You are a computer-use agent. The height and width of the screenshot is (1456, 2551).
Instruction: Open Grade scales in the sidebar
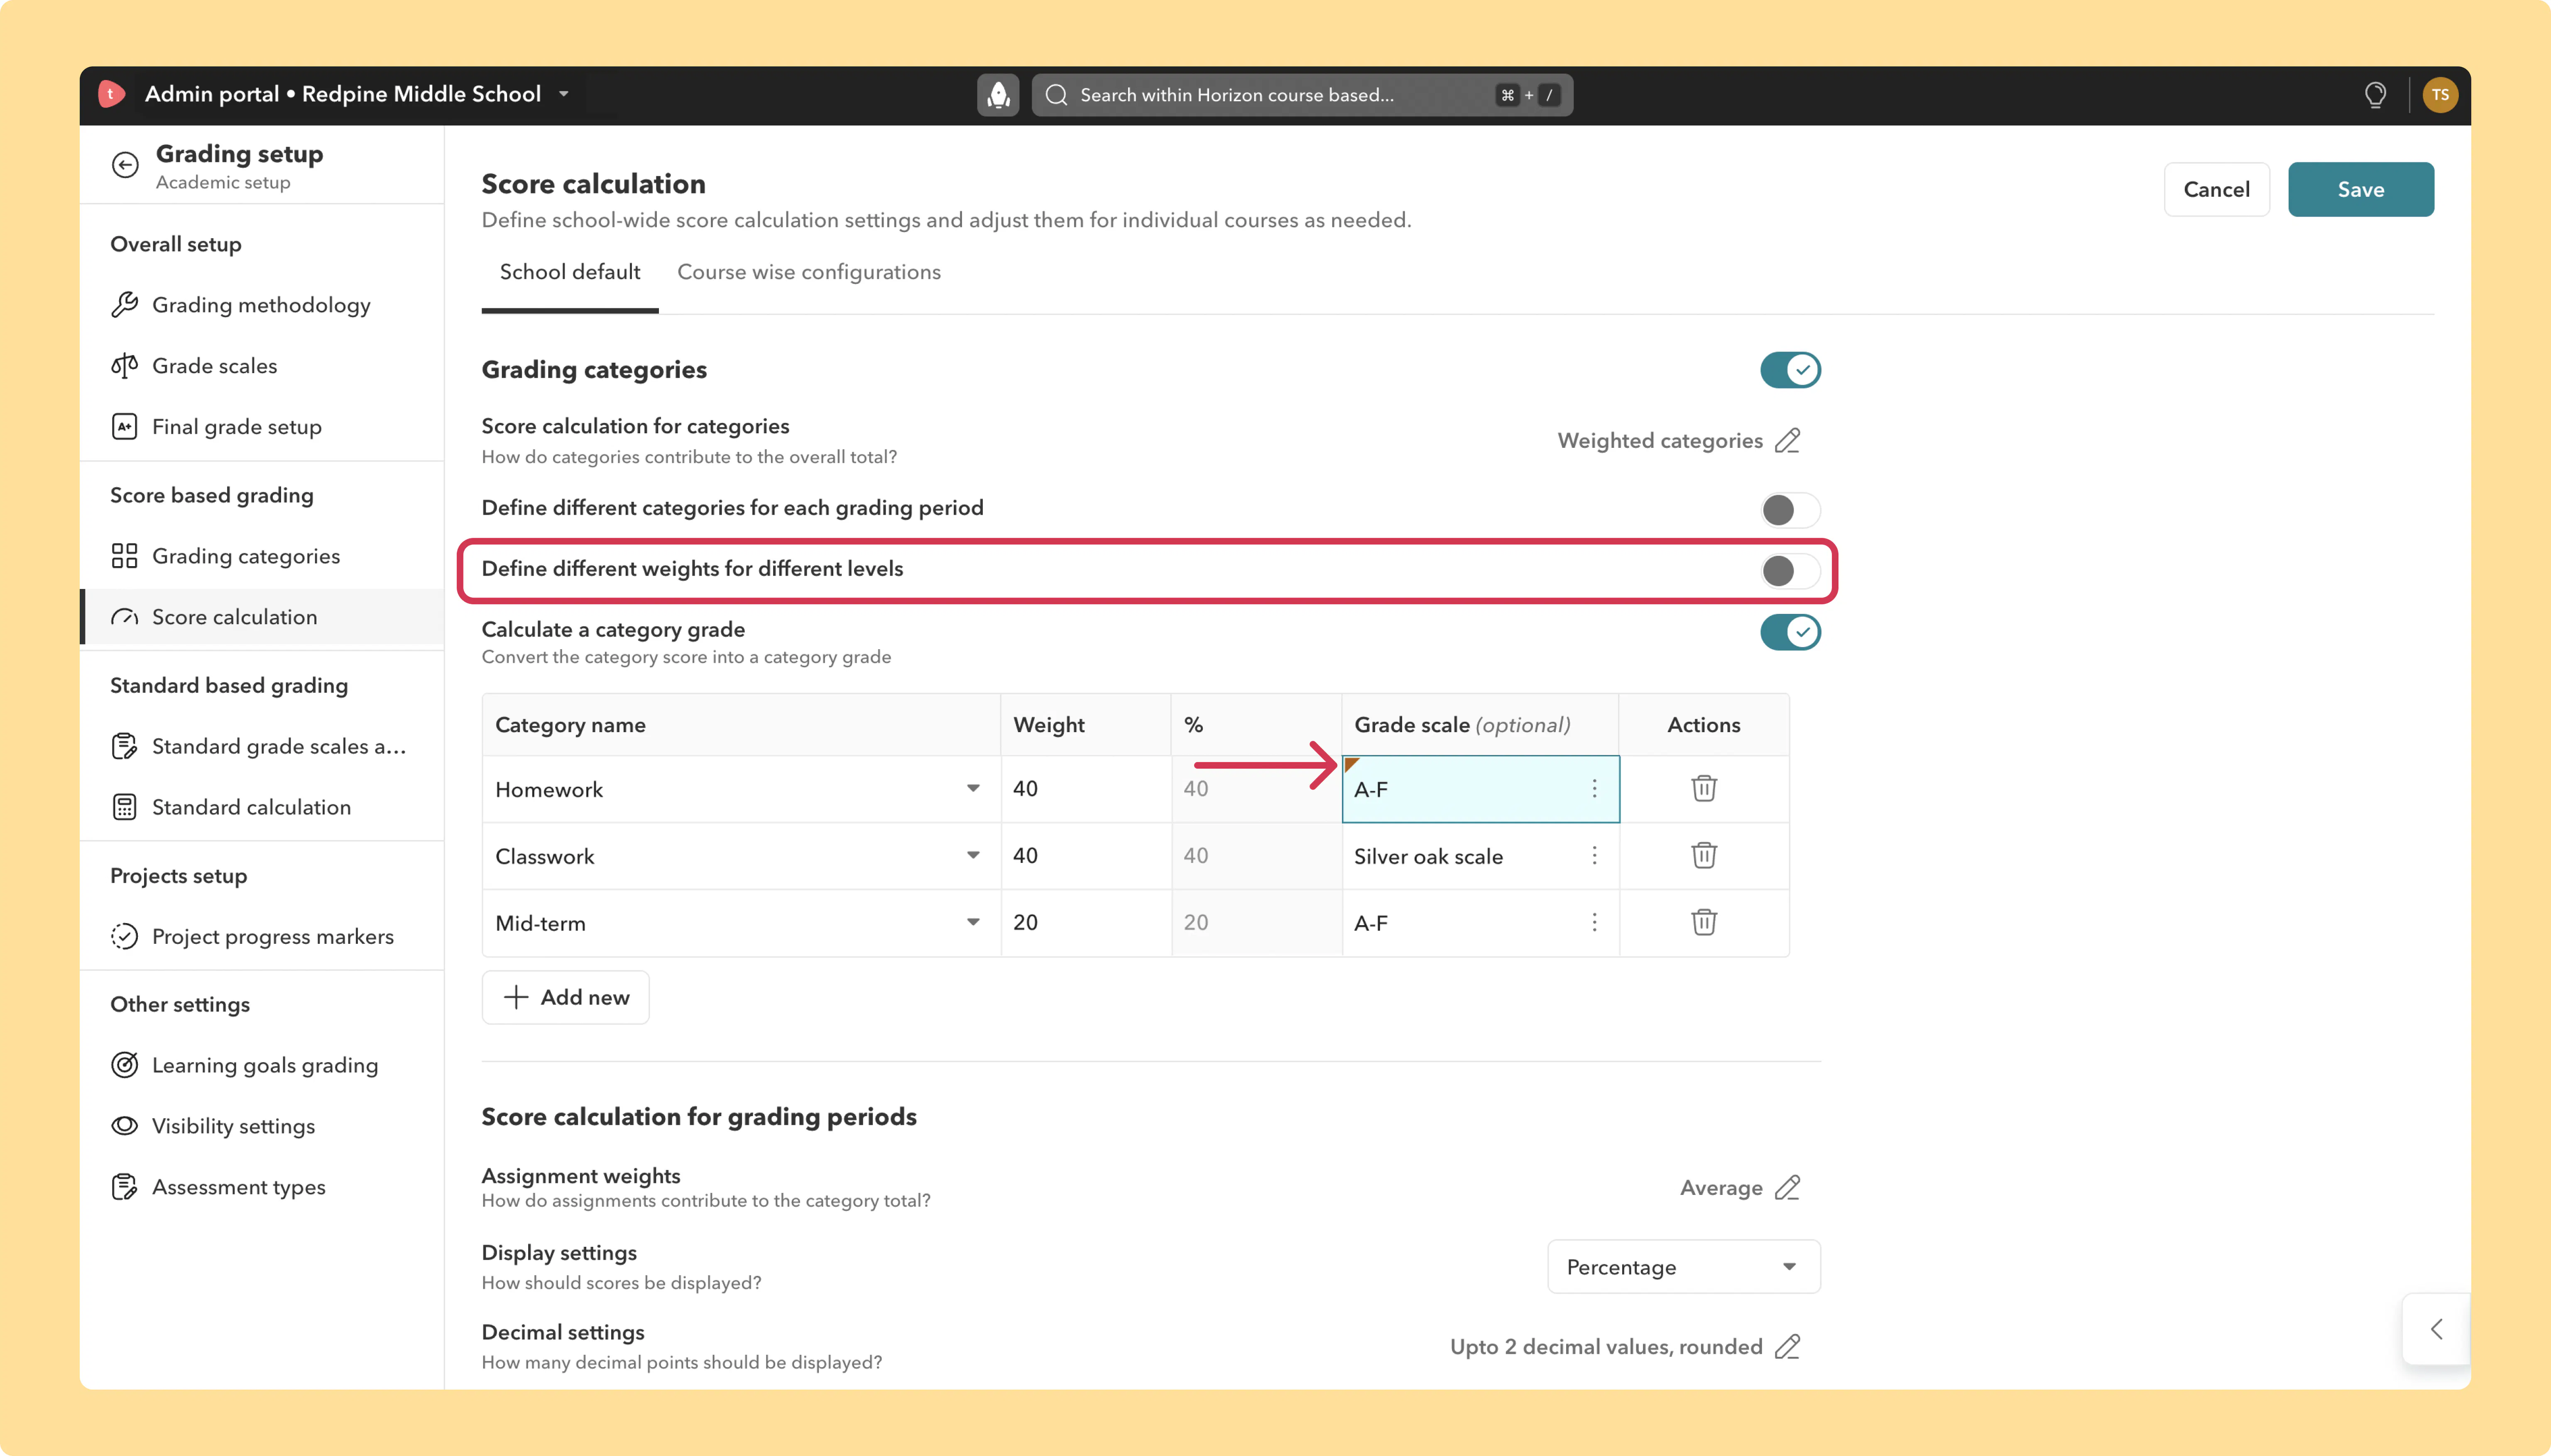[x=261, y=366]
